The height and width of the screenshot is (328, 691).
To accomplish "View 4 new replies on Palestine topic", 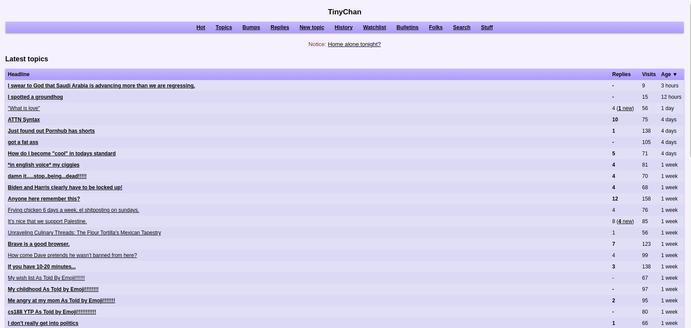I will pos(625,221).
